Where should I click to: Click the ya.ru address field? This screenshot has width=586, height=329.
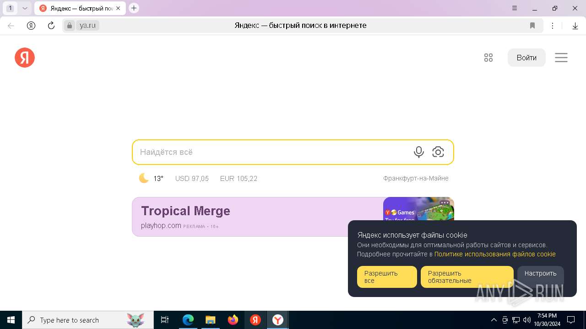(87, 26)
